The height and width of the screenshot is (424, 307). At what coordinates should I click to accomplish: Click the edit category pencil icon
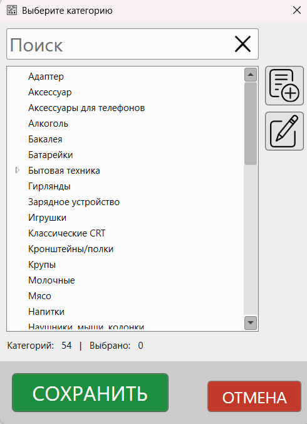[284, 131]
